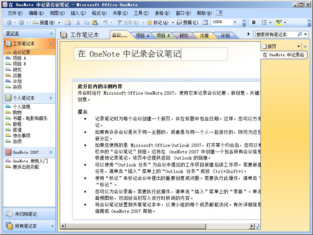
Task: Click the 新页 new page icon
Action: (265, 46)
